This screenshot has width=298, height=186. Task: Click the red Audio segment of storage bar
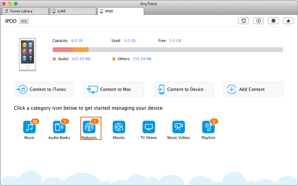[x=63, y=50]
